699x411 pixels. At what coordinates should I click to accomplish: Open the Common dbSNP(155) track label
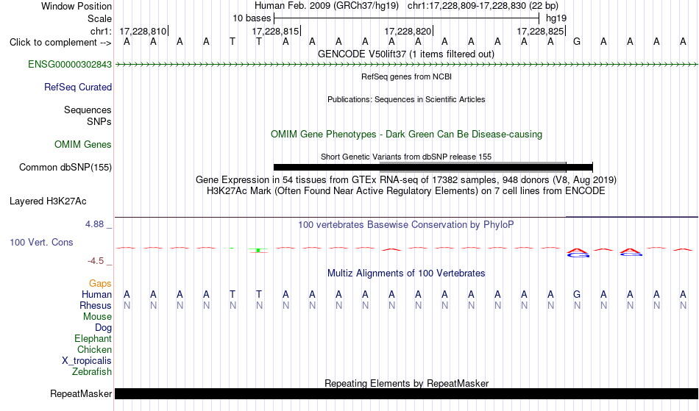(x=65, y=168)
